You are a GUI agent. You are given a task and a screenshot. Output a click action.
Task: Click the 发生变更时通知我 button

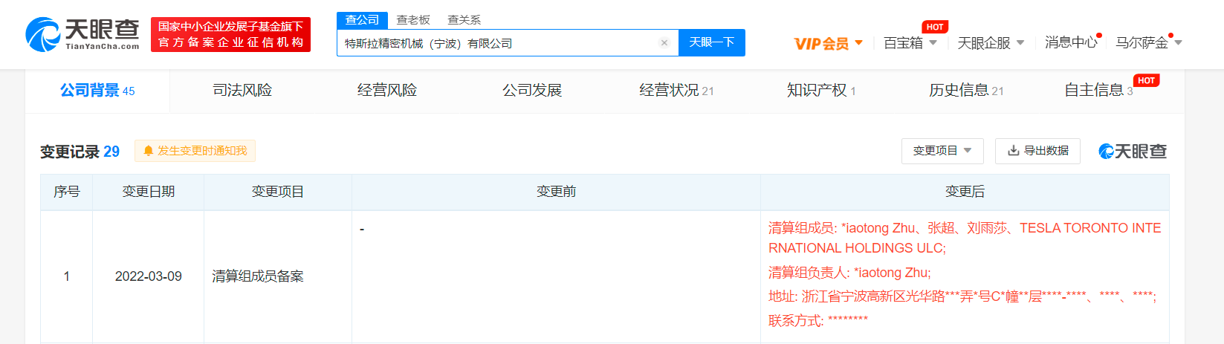tap(195, 151)
